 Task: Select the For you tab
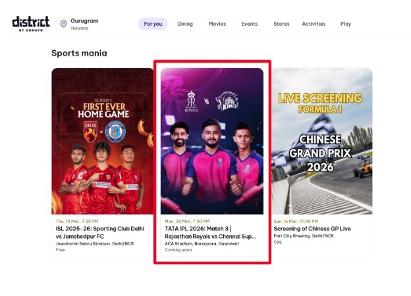(153, 24)
